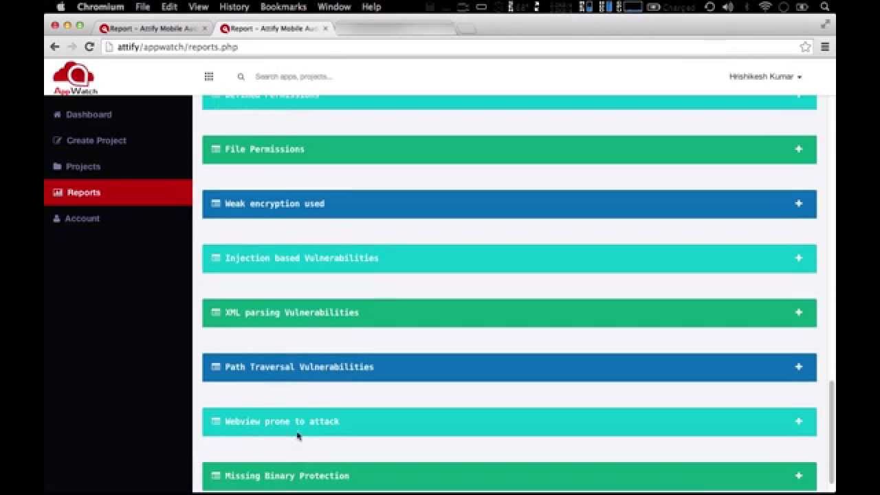Select the Reports sidebar item
The image size is (880, 495).
pyautogui.click(x=118, y=192)
